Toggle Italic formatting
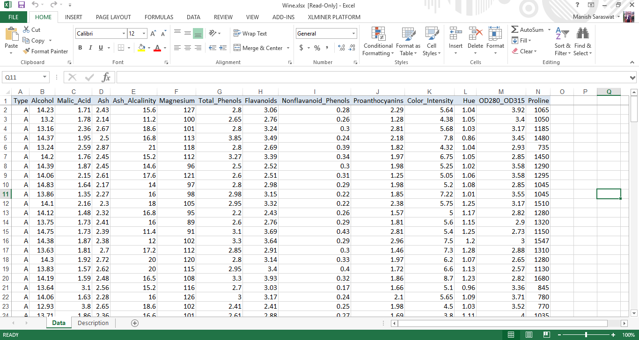This screenshot has width=639, height=340. click(90, 48)
